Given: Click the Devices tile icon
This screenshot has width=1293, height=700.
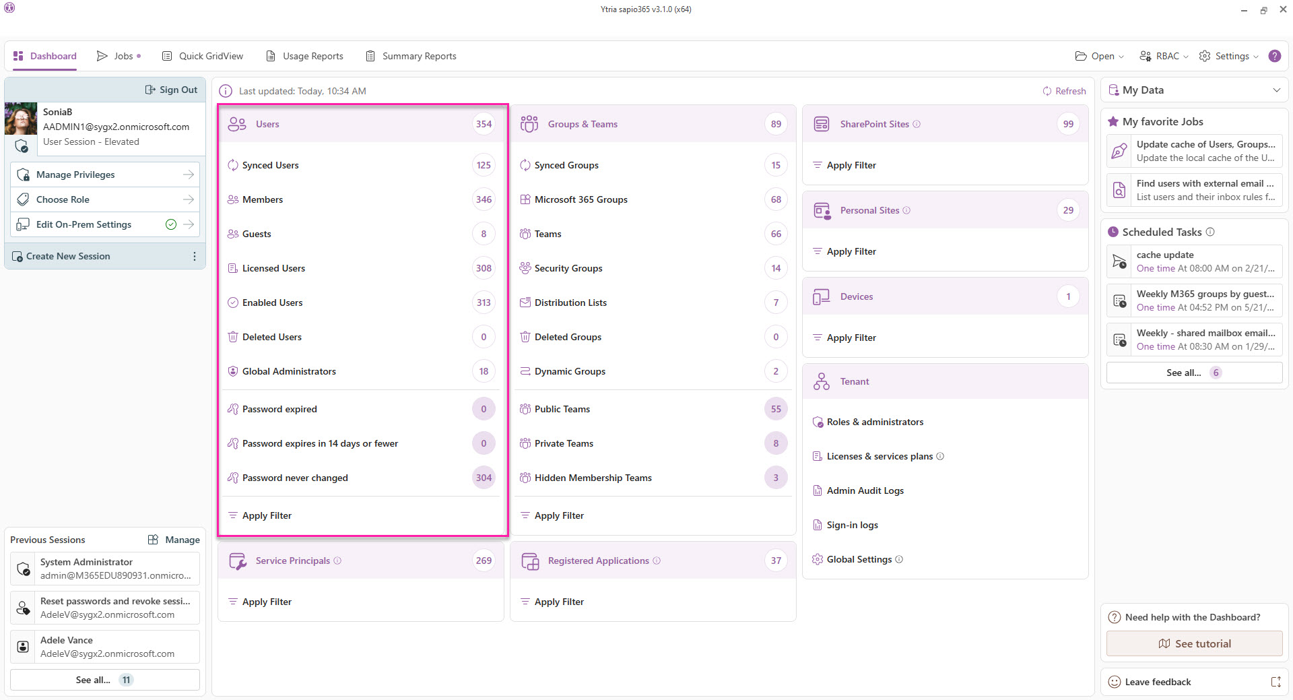Looking at the screenshot, I should 821,296.
